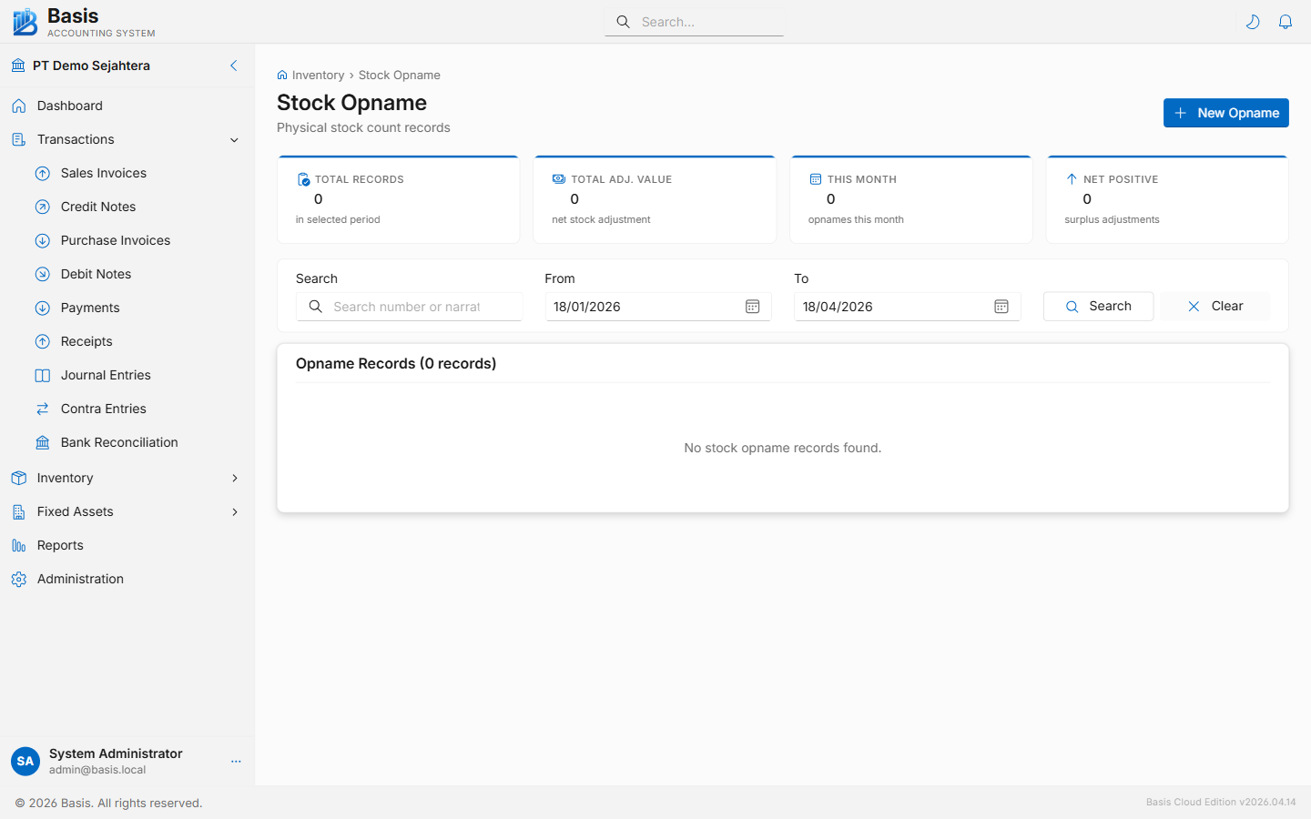Viewport: 1311px width, 819px height.
Task: Expand the Inventory menu section
Action: 234,479
